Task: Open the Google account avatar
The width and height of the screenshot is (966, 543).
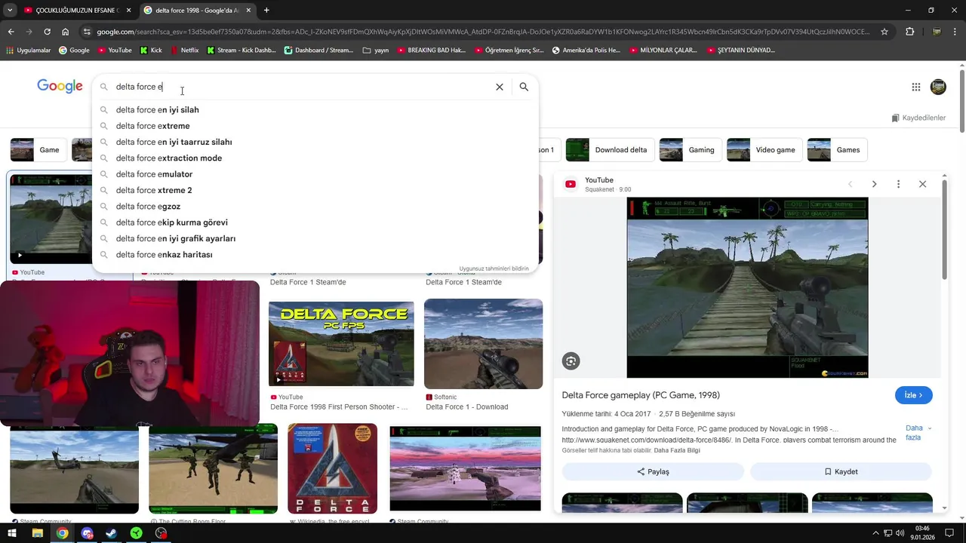Action: tap(938, 87)
